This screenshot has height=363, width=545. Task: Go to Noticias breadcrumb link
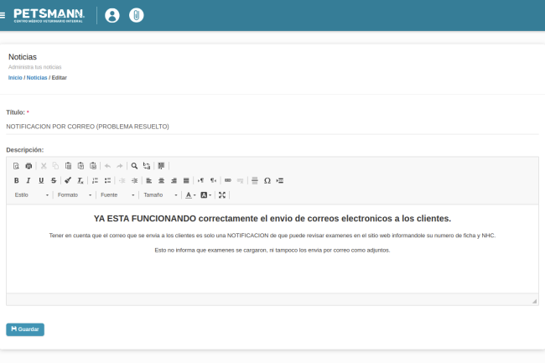point(37,77)
